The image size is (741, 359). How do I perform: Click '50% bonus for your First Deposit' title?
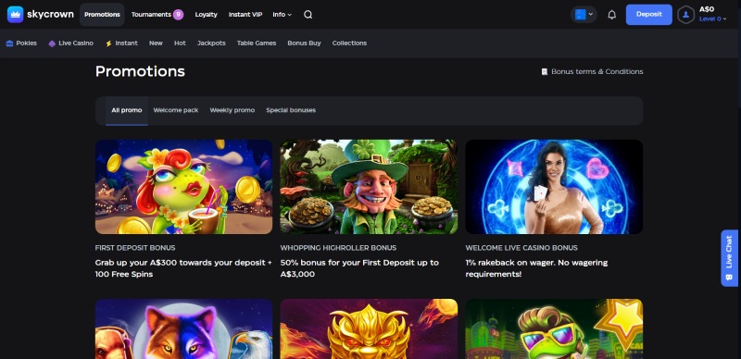(359, 268)
